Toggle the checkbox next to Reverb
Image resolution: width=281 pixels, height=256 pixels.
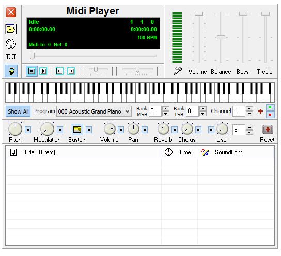175,130
